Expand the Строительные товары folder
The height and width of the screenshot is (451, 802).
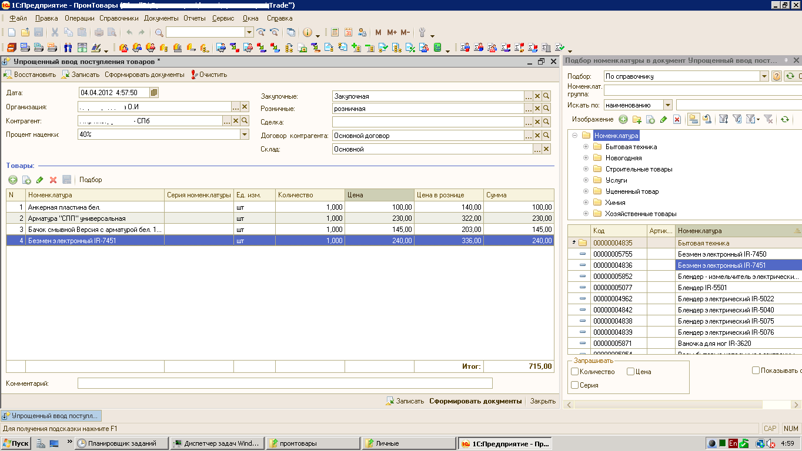(586, 169)
